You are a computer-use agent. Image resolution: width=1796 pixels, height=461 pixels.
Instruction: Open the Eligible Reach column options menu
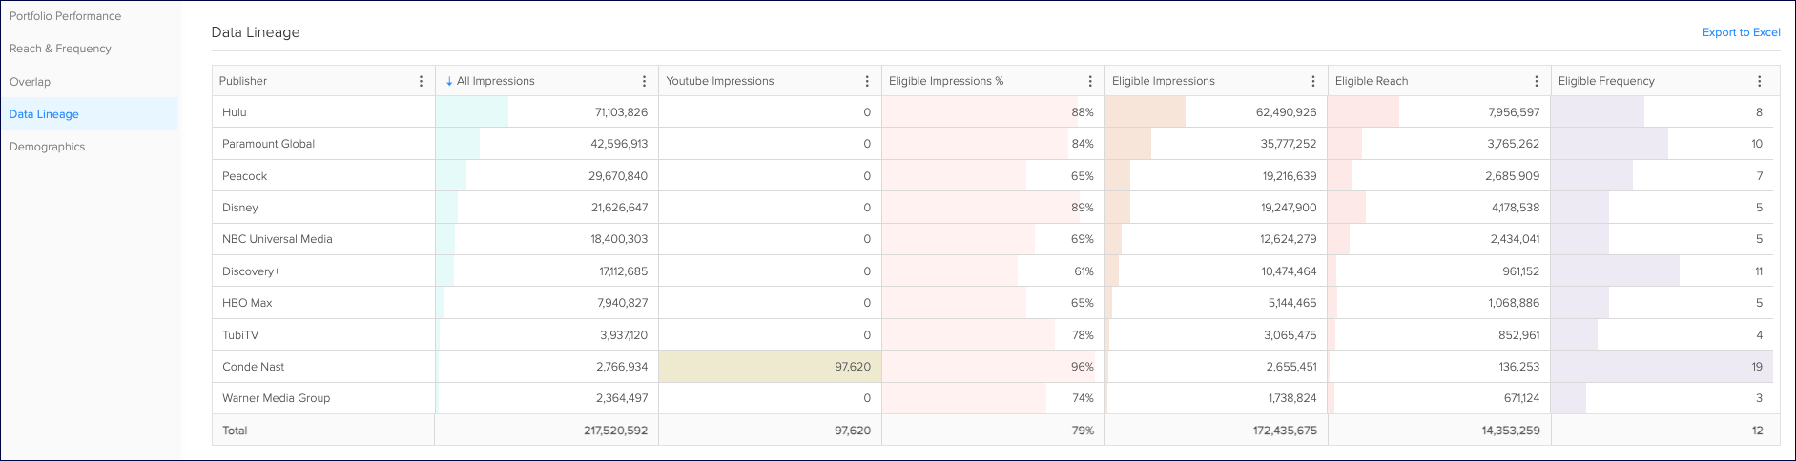tap(1537, 81)
